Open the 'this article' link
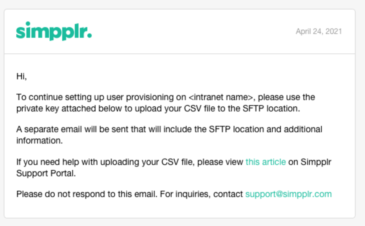This screenshot has height=226, width=365. click(x=266, y=162)
